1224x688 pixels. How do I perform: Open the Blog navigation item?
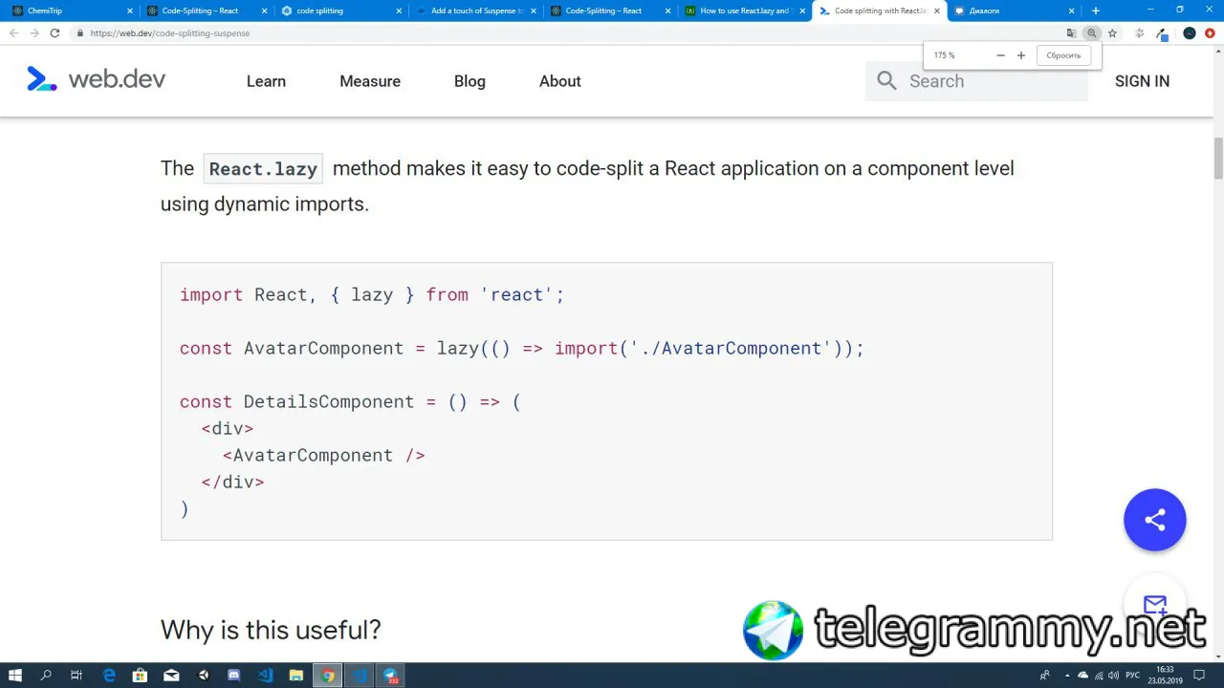point(470,81)
